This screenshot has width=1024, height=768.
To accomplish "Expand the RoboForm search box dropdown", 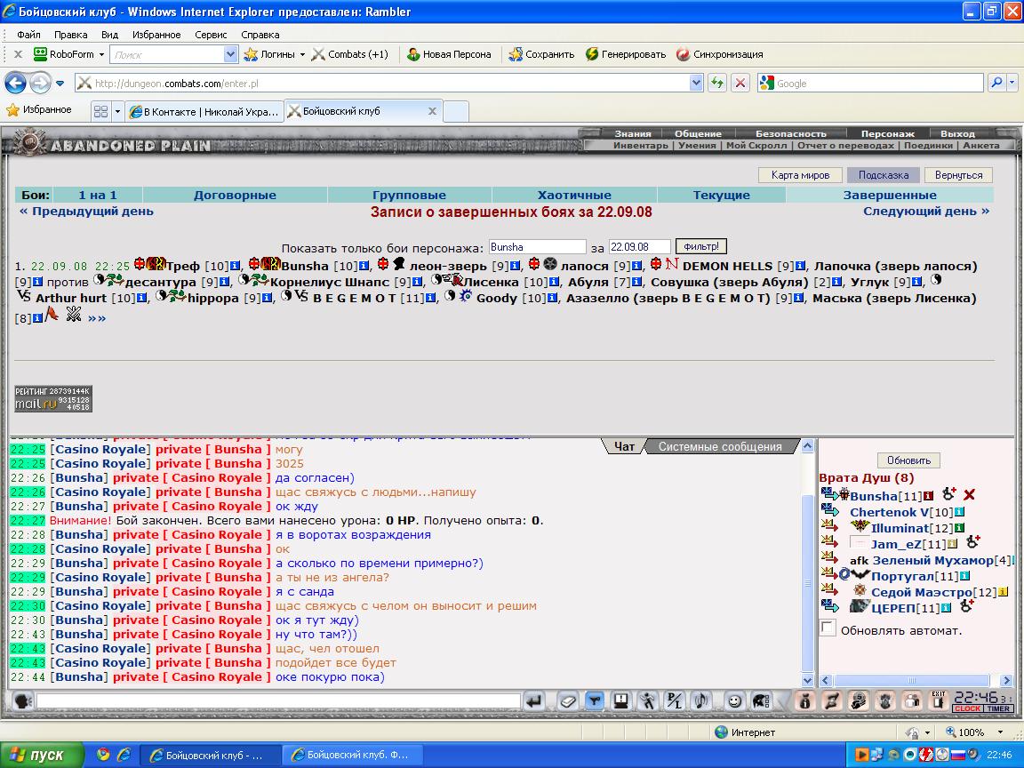I will 230,55.
